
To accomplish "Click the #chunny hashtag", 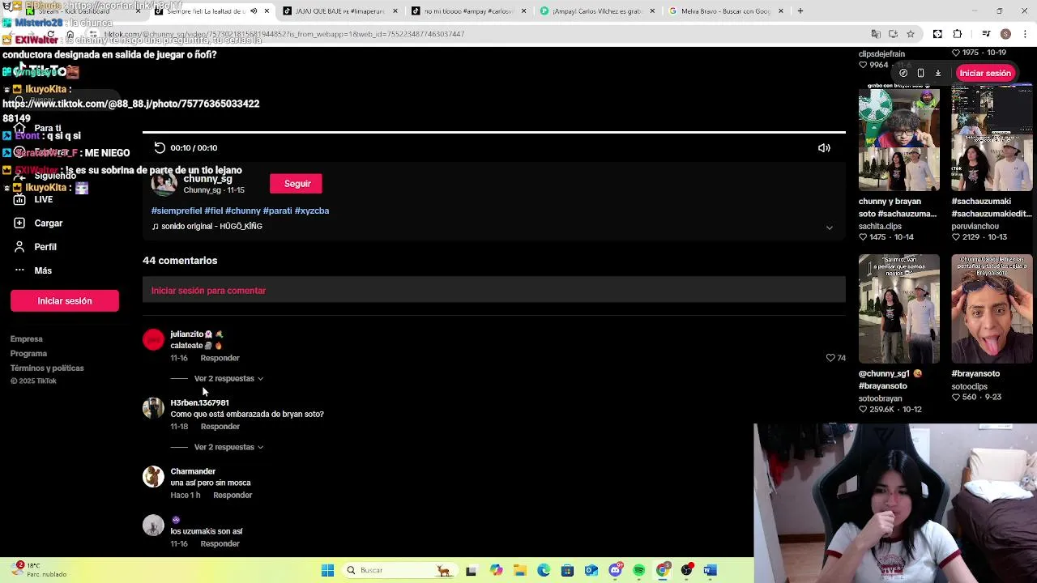I will [x=243, y=211].
